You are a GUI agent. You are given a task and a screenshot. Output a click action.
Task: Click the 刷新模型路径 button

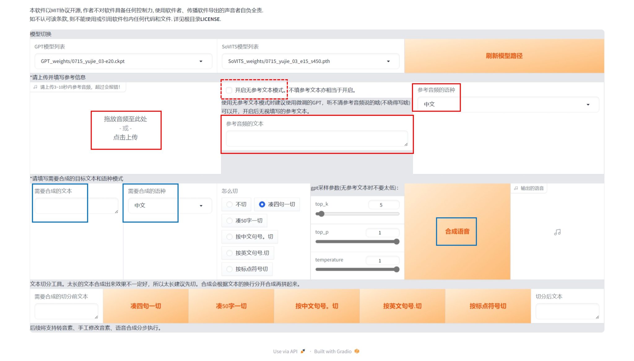click(x=504, y=56)
